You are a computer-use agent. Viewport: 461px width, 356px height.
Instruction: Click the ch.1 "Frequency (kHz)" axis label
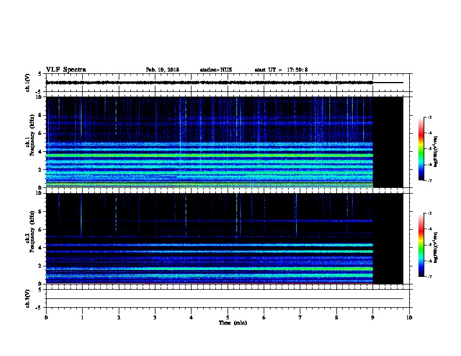tap(31, 135)
